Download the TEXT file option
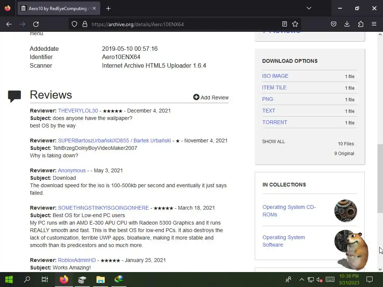The height and width of the screenshot is (287, 383). point(269,111)
